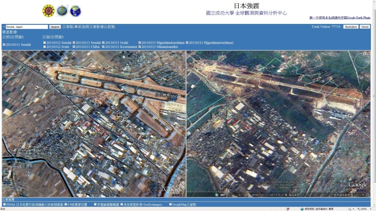Click the Illustration button
The height and width of the screenshot is (211, 376).
point(351,27)
